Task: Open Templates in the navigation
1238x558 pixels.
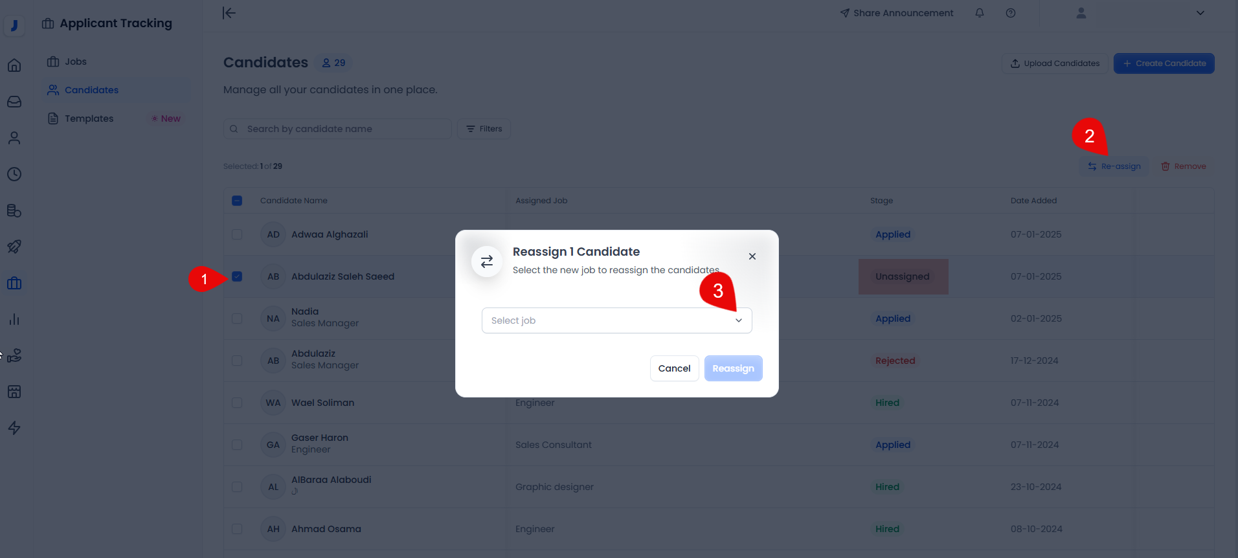Action: click(x=89, y=118)
